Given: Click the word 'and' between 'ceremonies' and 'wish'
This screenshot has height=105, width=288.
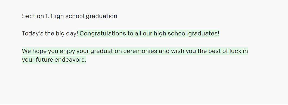Looking at the screenshot, I should click(x=164, y=51).
